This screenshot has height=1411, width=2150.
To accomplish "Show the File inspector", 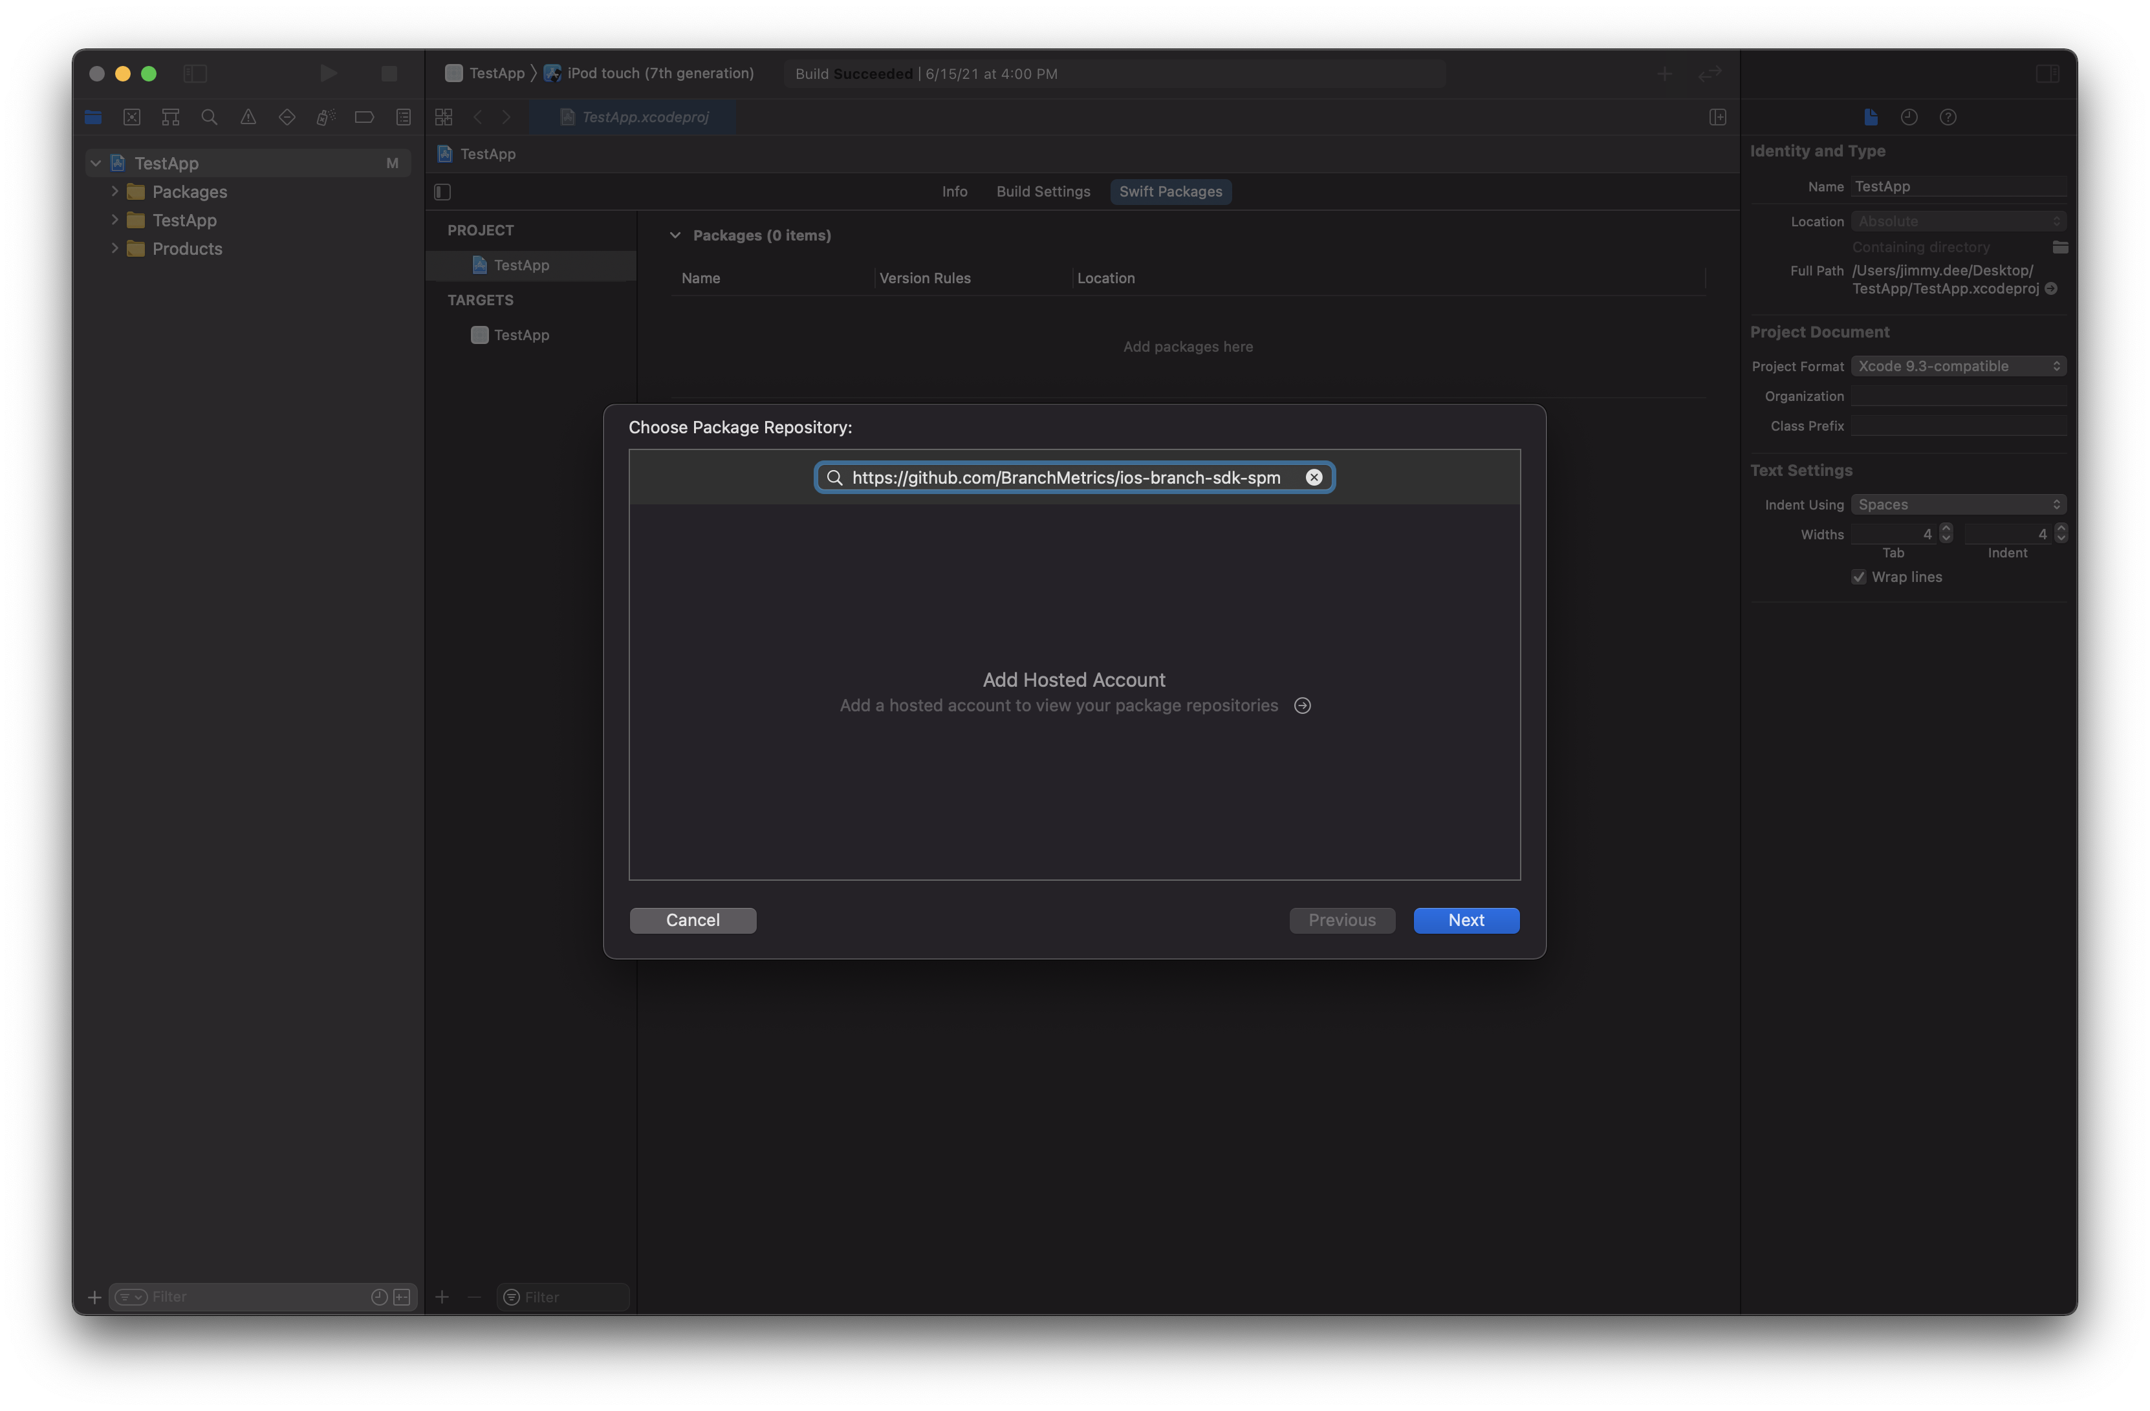I will (1871, 118).
